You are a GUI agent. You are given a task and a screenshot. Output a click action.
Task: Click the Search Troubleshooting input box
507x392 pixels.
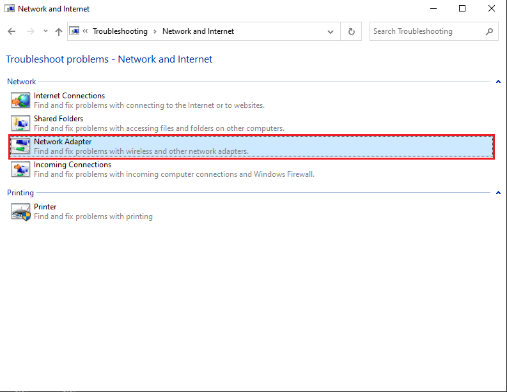[x=425, y=31]
